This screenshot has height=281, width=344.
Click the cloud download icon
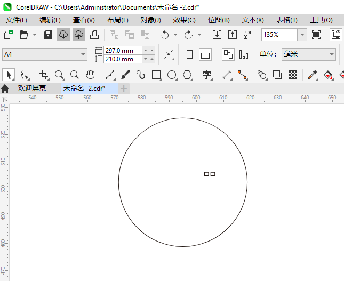[x=63, y=35]
